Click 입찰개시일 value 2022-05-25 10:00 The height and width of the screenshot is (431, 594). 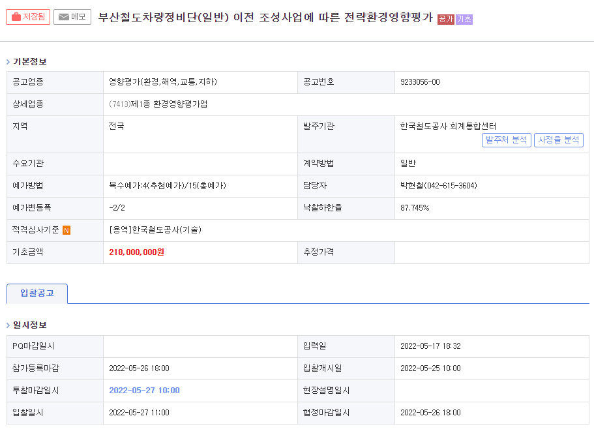click(x=431, y=368)
